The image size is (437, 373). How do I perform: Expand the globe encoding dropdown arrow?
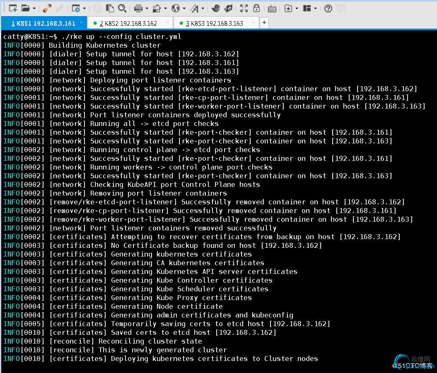click(184, 8)
